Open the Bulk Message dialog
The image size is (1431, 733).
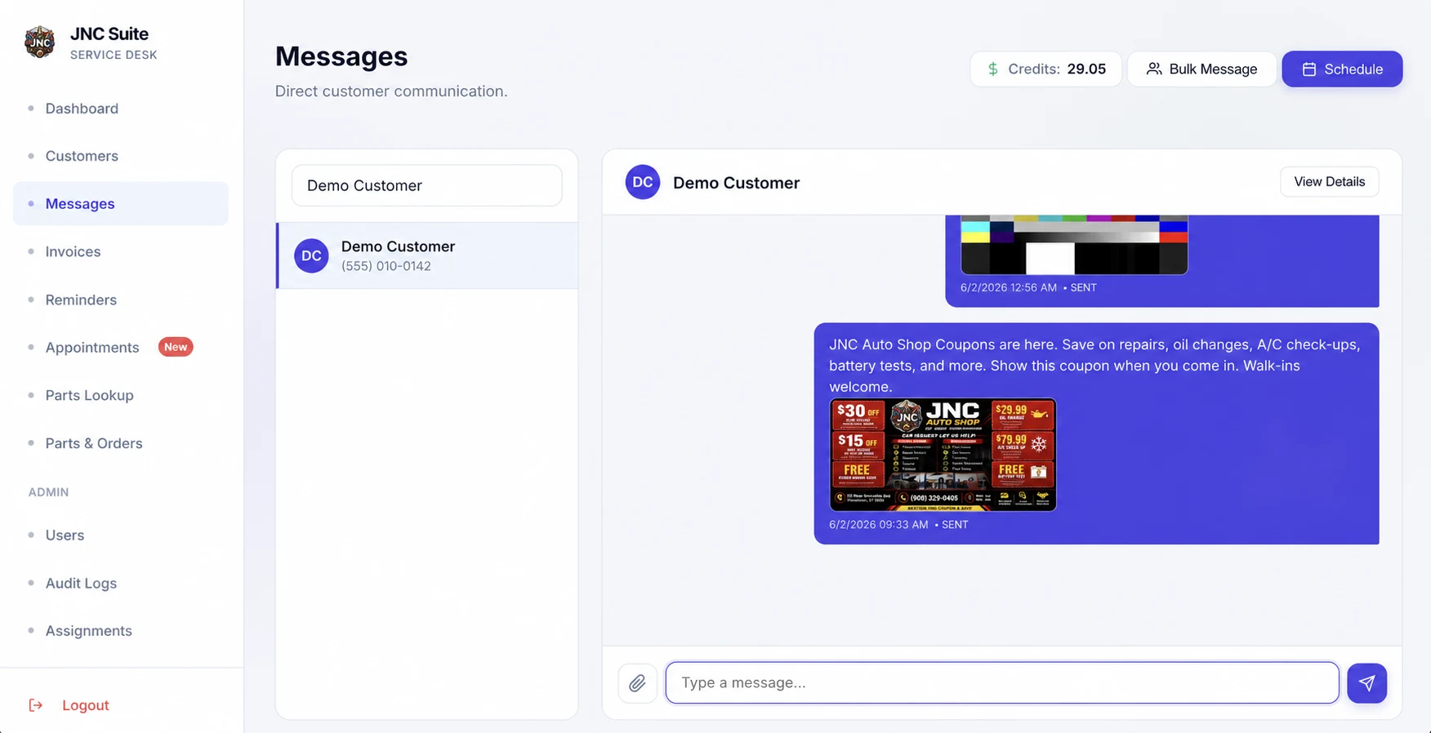pyautogui.click(x=1201, y=69)
